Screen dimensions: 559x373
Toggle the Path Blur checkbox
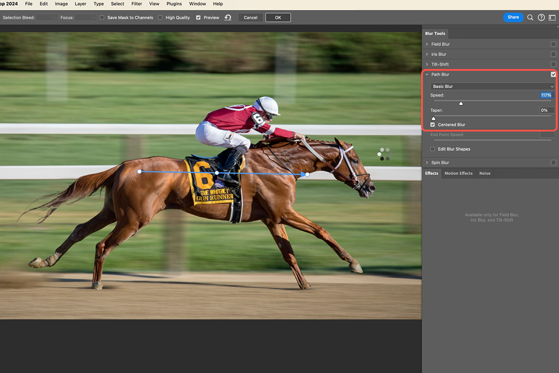click(x=553, y=75)
